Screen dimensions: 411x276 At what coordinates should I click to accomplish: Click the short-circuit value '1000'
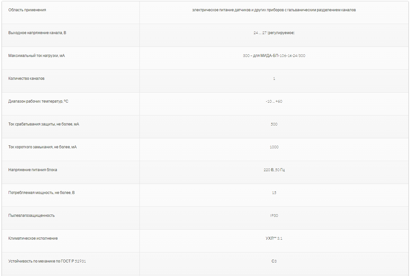274,147
